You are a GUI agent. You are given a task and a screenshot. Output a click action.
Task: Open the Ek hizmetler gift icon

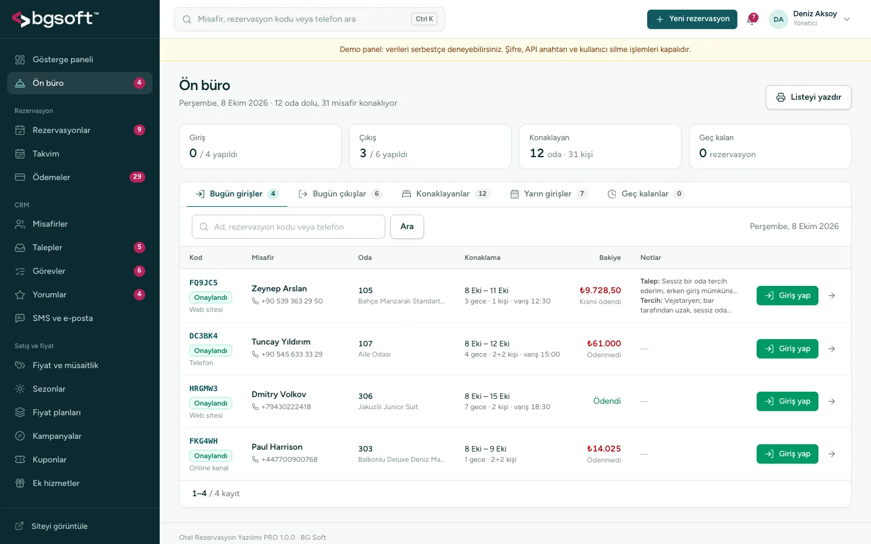20,484
